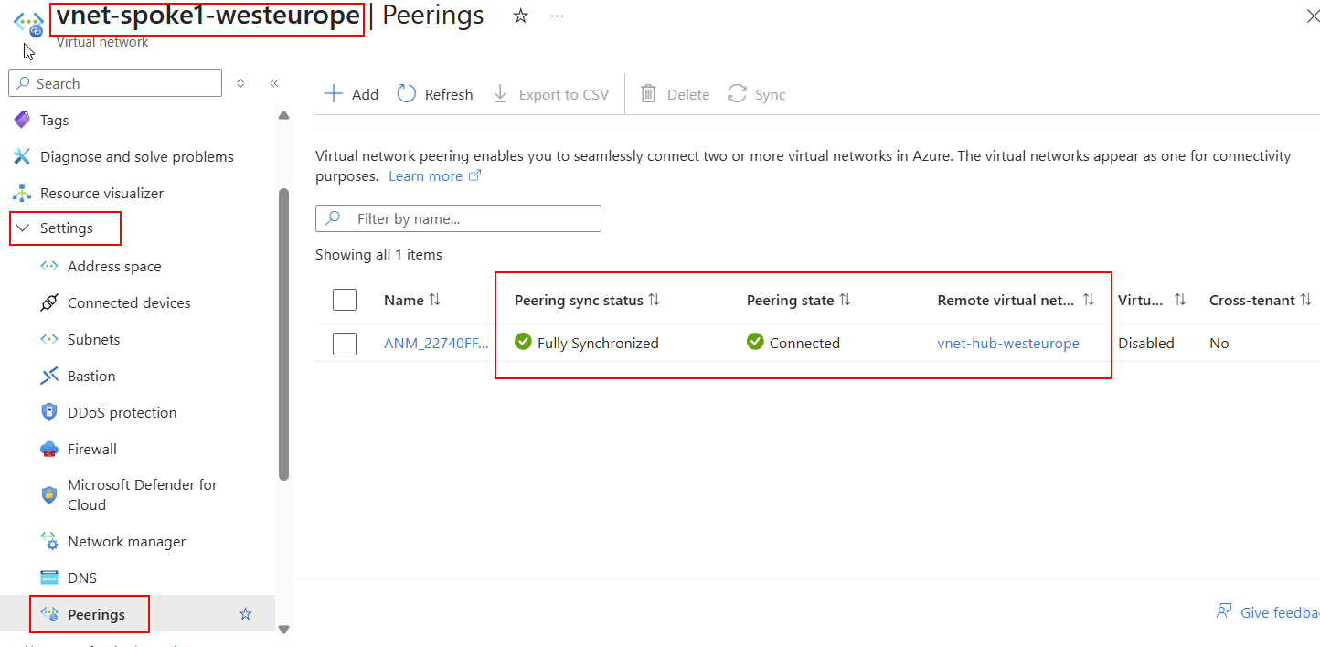The image size is (1320, 647).
Task: Open the Learn more link about peering
Action: [x=426, y=175]
